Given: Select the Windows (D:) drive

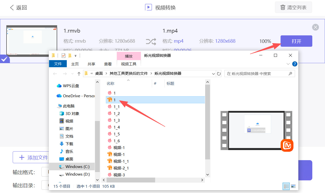Looking at the screenshot, I should click(x=74, y=174).
